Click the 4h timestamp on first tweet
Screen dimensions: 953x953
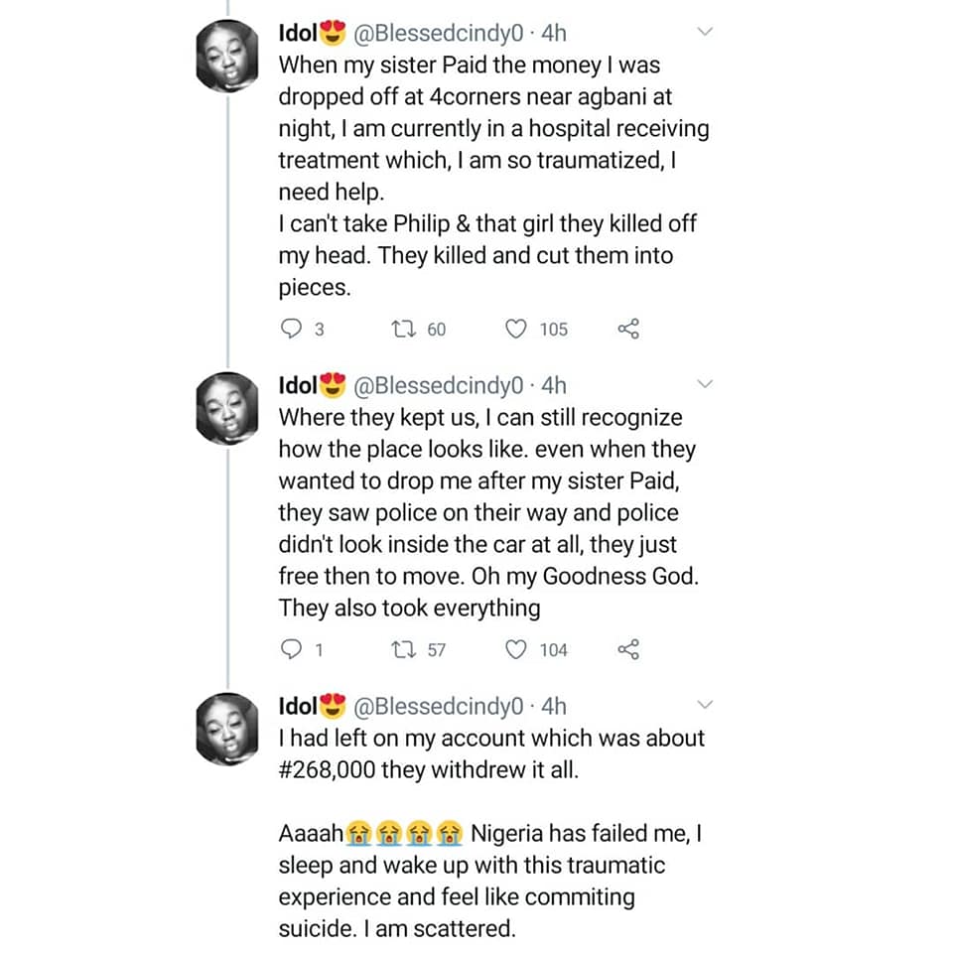553,33
